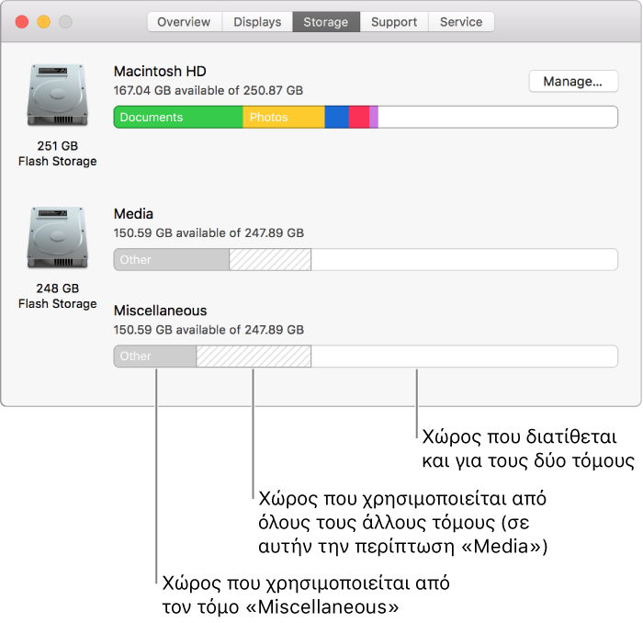
Task: Click the blue segment in Macintosh HD bar
Action: (x=337, y=118)
